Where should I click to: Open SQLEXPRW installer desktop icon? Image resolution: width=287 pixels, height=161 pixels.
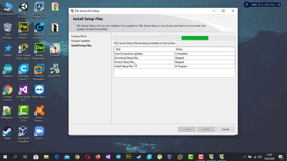click(55, 71)
